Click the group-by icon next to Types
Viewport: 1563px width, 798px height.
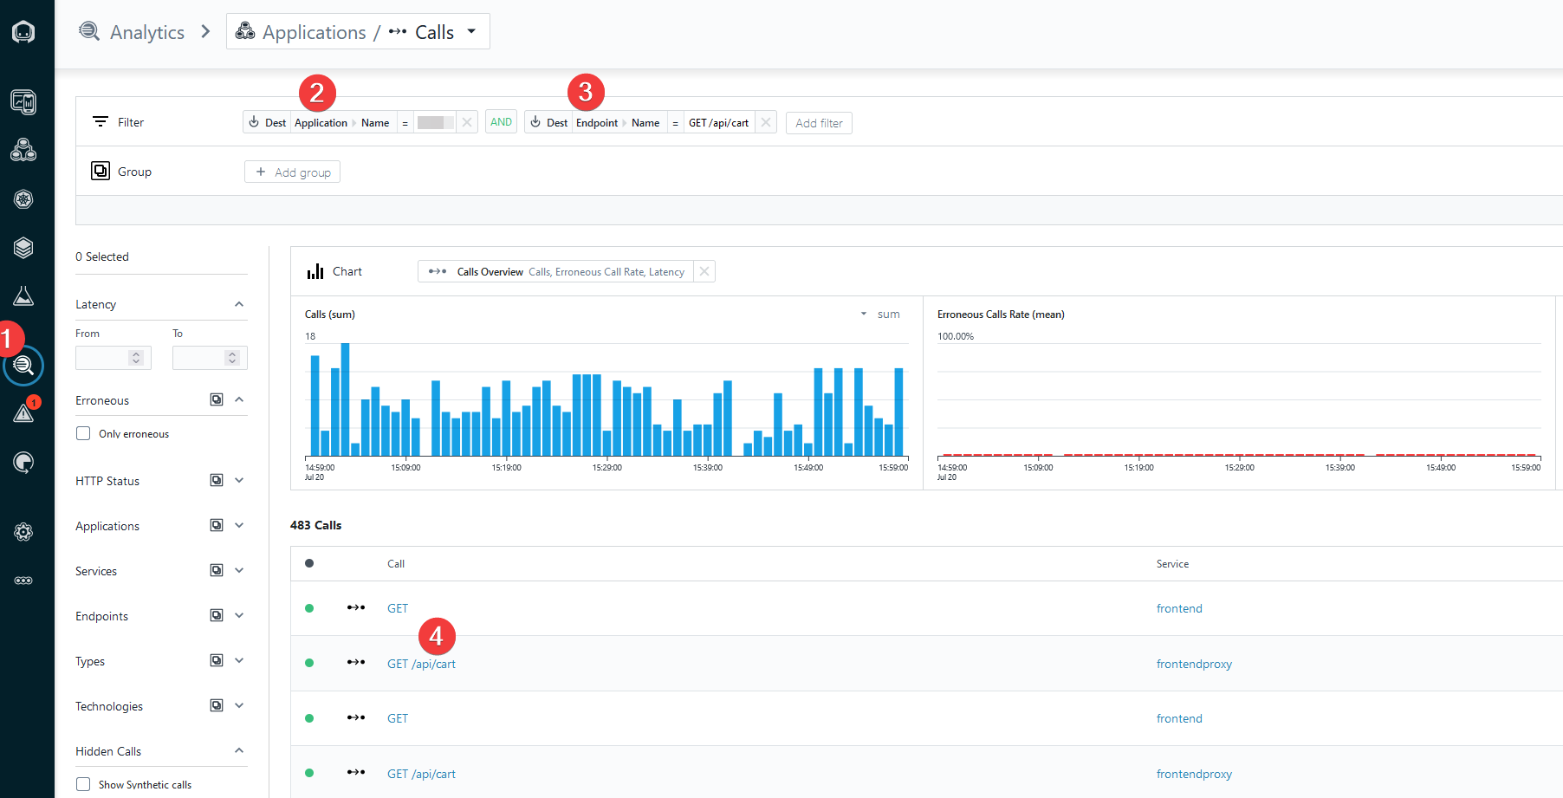pyautogui.click(x=217, y=660)
